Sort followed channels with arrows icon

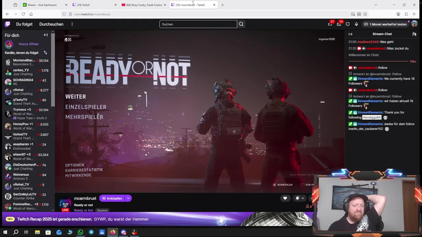coord(45,53)
